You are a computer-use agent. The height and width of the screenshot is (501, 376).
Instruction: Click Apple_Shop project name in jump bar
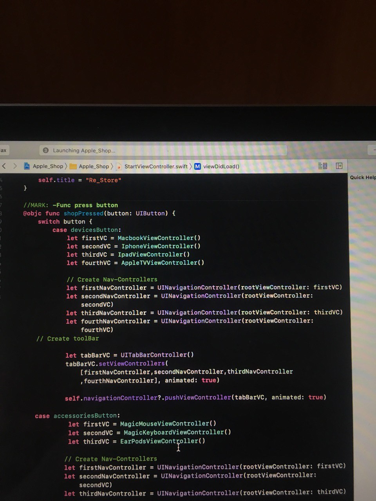48,166
